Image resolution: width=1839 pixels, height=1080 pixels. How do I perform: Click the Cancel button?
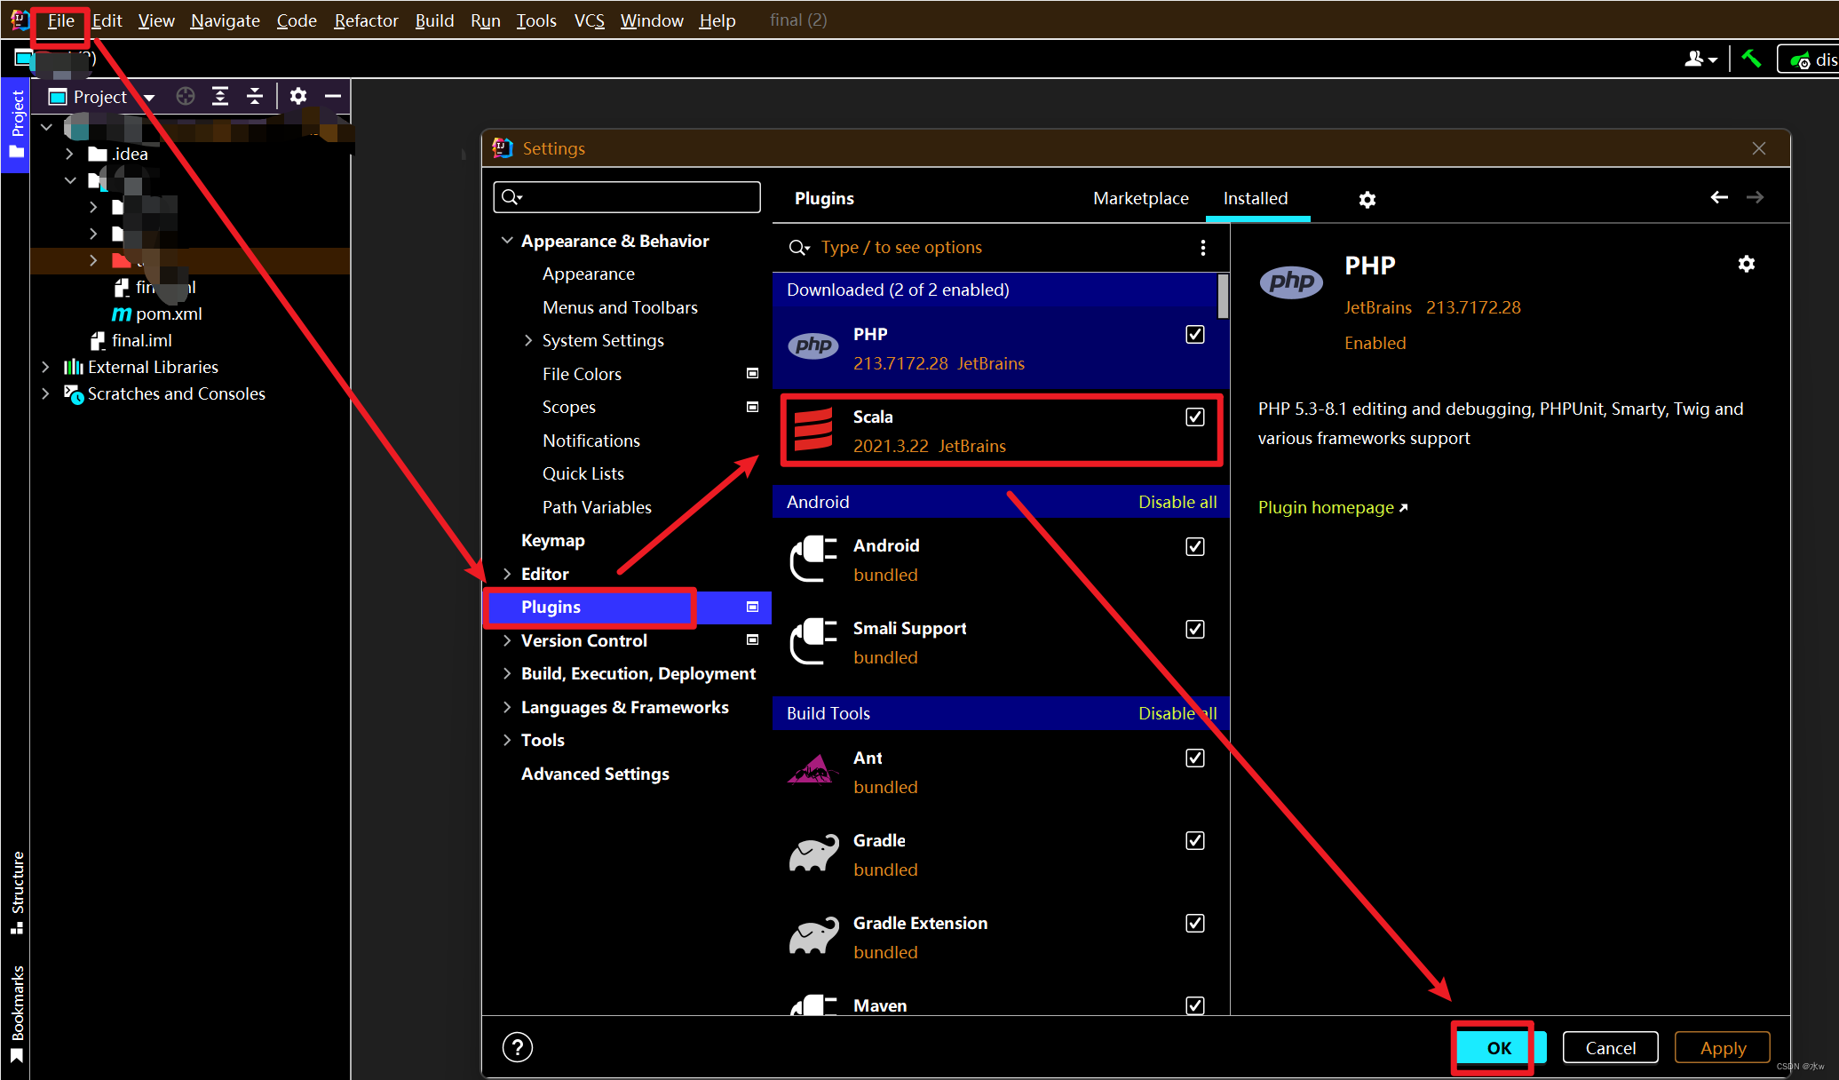(1610, 1048)
